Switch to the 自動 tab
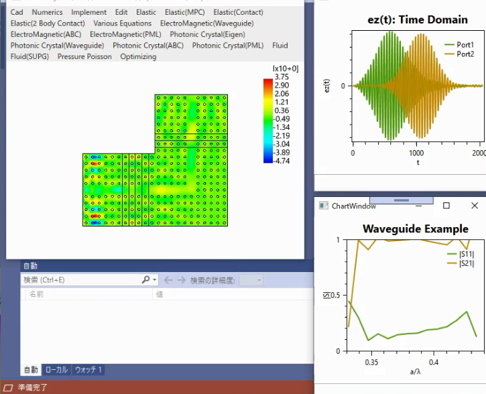Viewport: 486px width, 394px height. (x=31, y=369)
